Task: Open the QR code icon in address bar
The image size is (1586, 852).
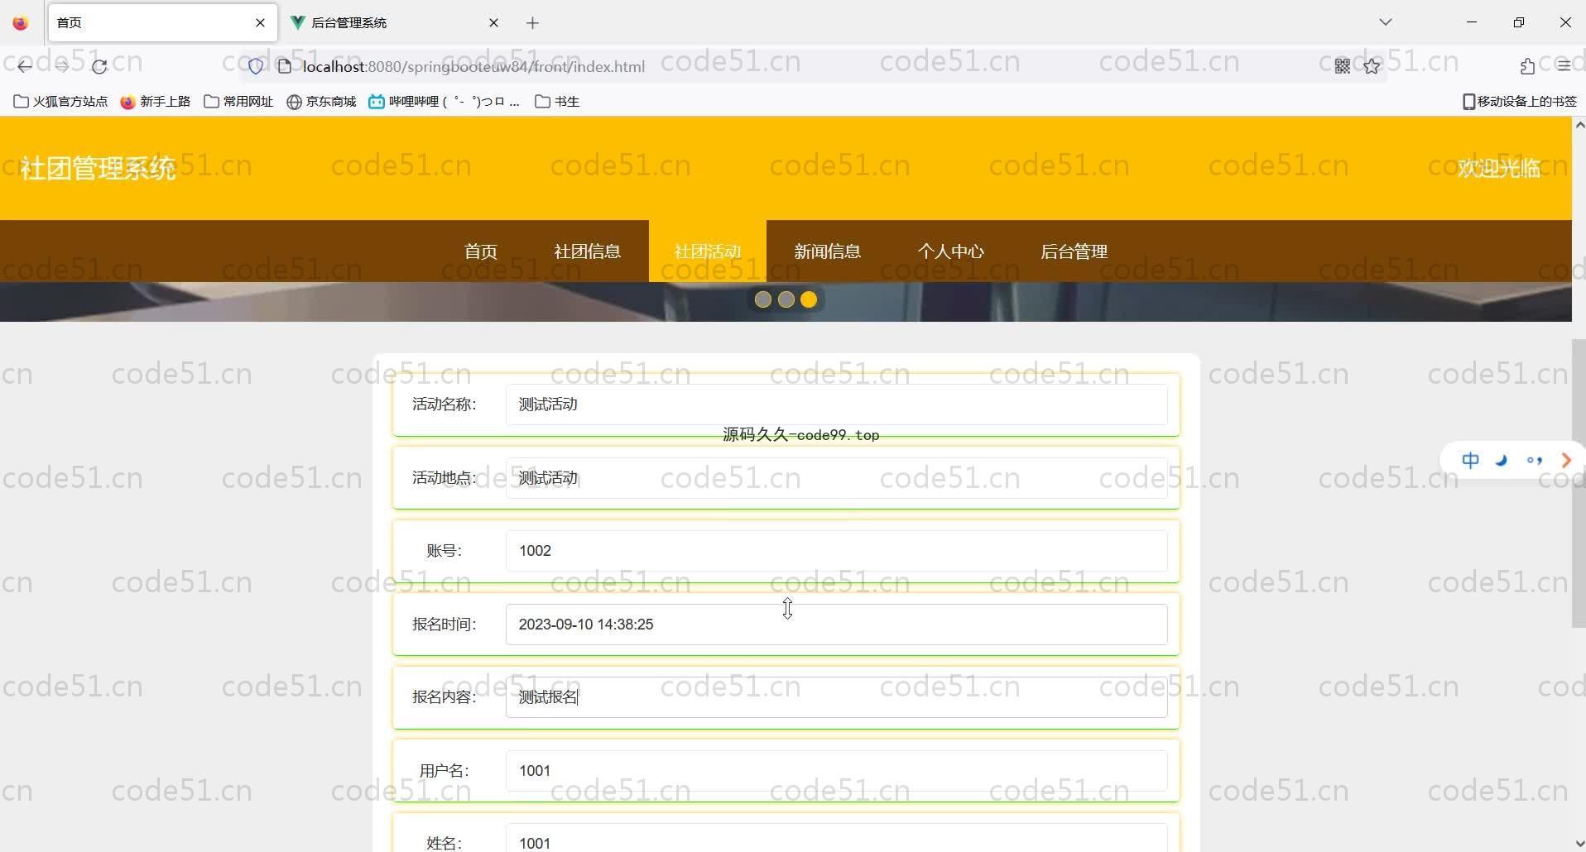Action: click(x=1342, y=67)
